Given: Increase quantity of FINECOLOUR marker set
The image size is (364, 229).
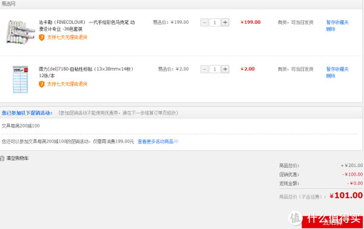Looking at the screenshot, I should (225, 22).
